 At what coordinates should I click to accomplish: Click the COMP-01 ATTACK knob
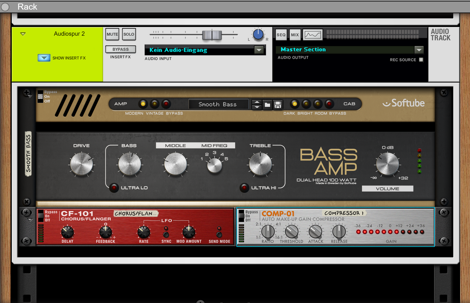(315, 231)
